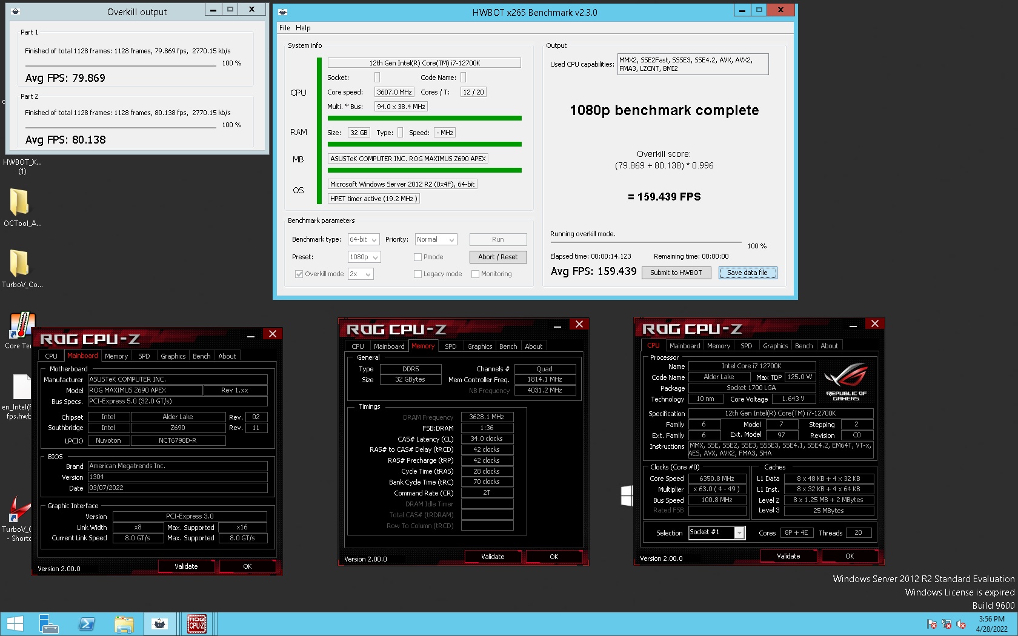Viewport: 1018px width, 636px height.
Task: Toggle the Overkill mode checkbox
Action: pos(299,274)
